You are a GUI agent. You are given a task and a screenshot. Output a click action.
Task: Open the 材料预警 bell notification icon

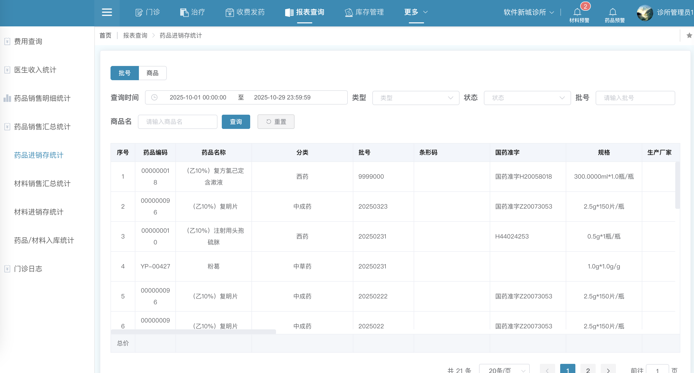577,12
